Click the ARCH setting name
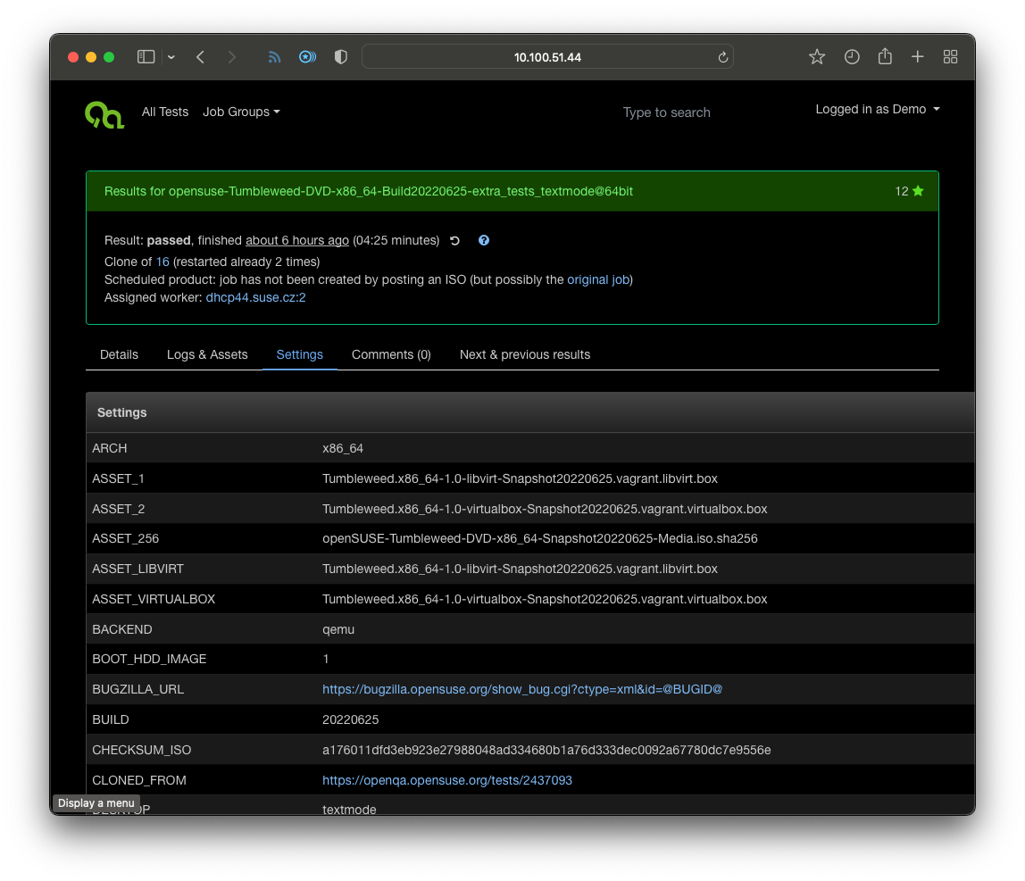This screenshot has width=1025, height=881. click(x=109, y=448)
